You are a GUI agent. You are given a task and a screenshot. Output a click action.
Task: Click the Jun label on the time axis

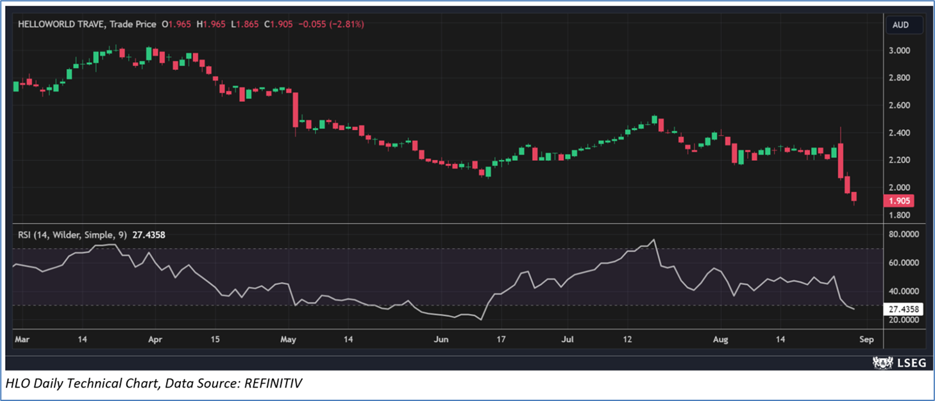point(440,339)
